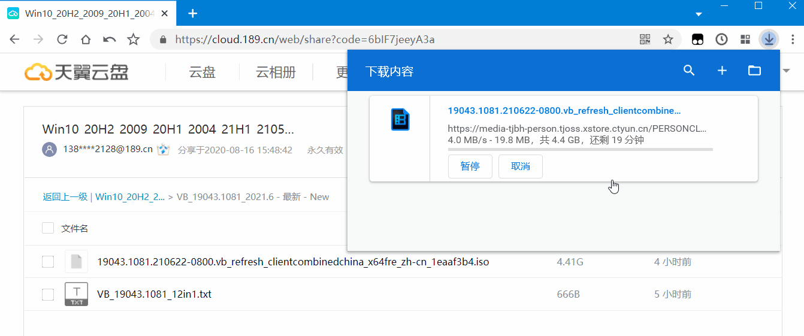
Task: Toggle the downloads toolbar button
Action: click(769, 40)
